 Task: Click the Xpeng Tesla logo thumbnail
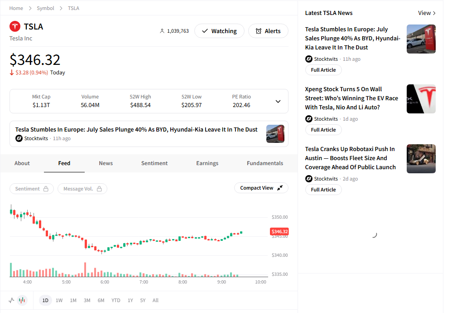click(x=421, y=99)
